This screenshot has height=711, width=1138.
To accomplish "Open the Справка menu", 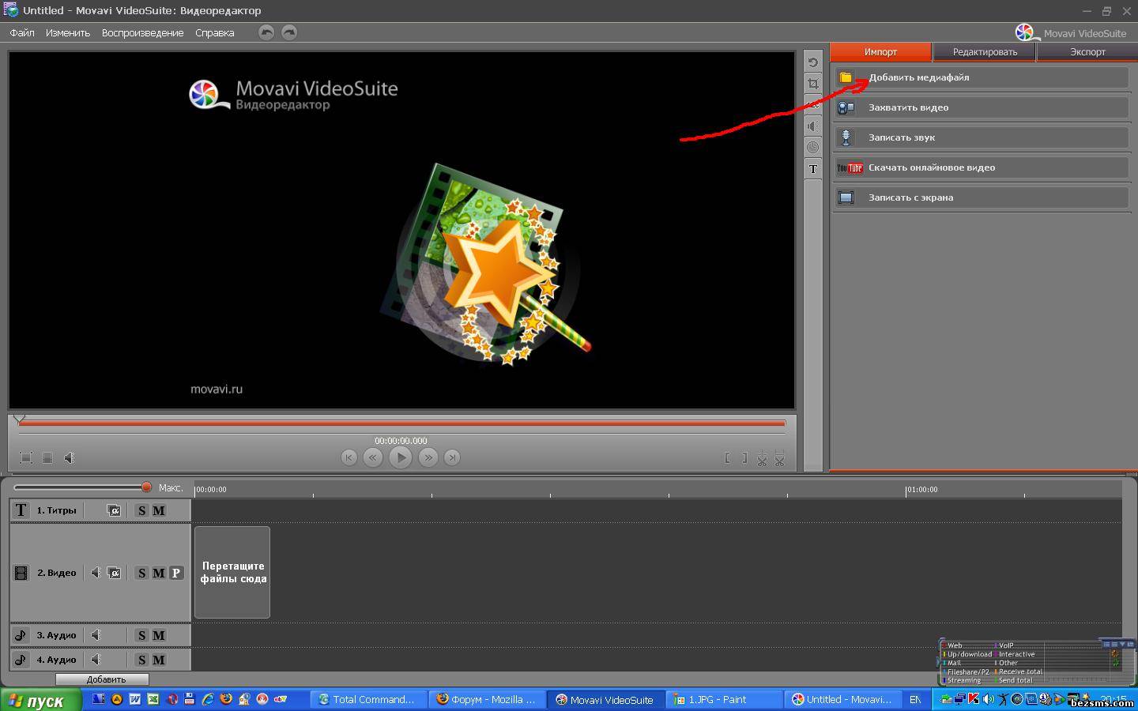I will (214, 33).
